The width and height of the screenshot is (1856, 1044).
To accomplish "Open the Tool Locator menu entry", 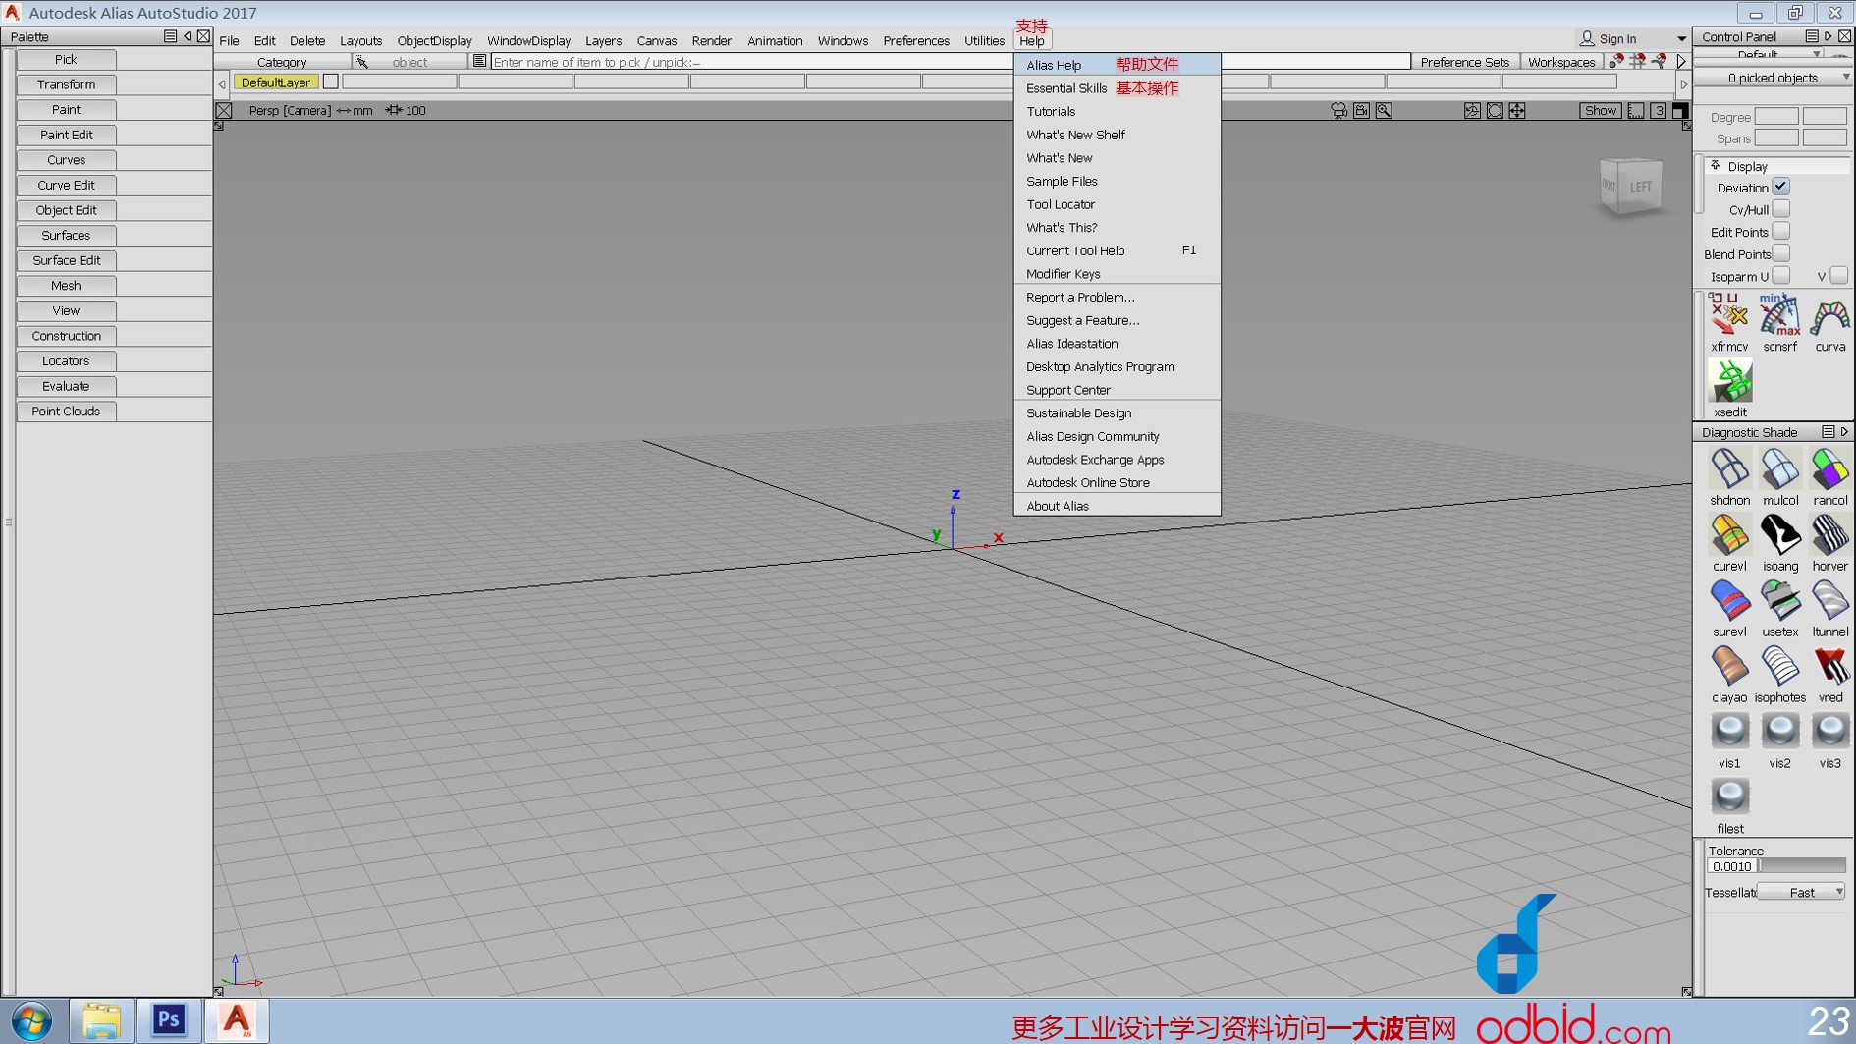I will click(1117, 204).
